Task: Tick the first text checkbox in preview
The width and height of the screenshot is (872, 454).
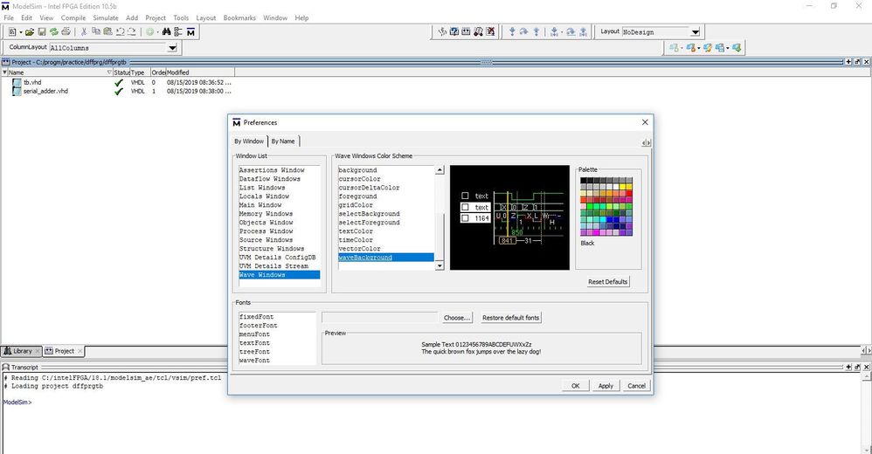Action: tap(466, 196)
